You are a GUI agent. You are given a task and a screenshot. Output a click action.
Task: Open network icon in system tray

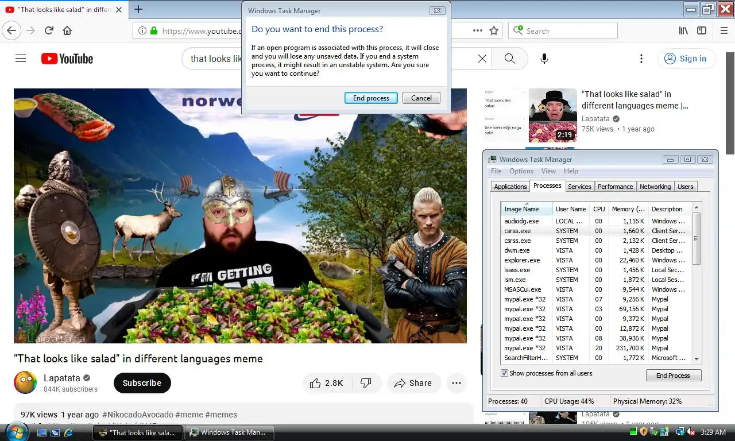tap(680, 432)
